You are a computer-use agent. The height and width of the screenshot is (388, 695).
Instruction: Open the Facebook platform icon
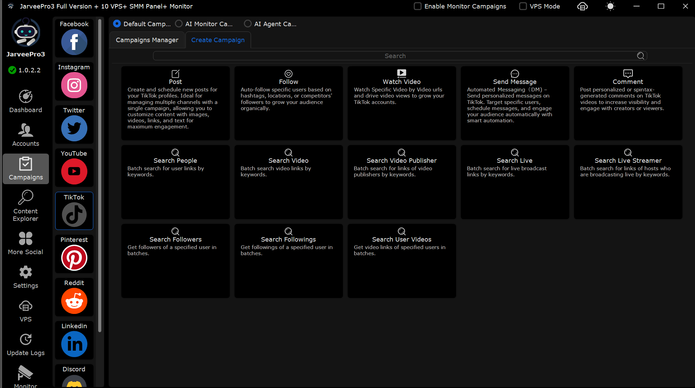[x=74, y=42]
